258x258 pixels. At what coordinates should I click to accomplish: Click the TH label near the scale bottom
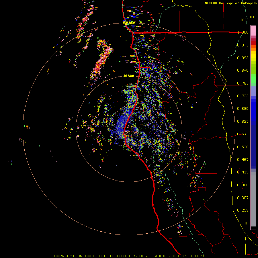pos(246,223)
